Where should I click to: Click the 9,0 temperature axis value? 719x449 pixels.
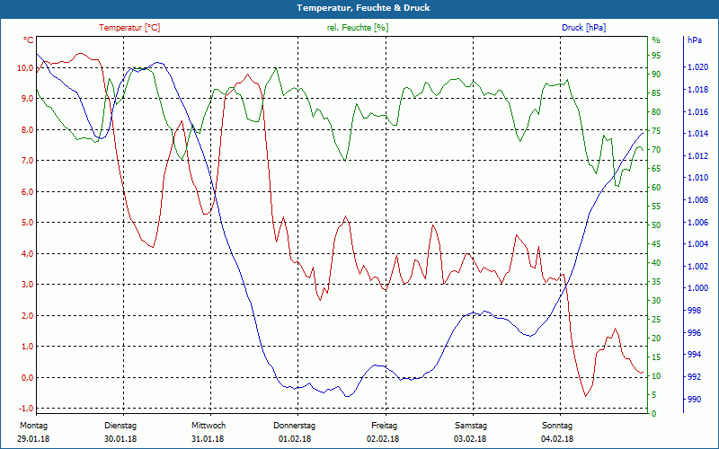click(27, 99)
